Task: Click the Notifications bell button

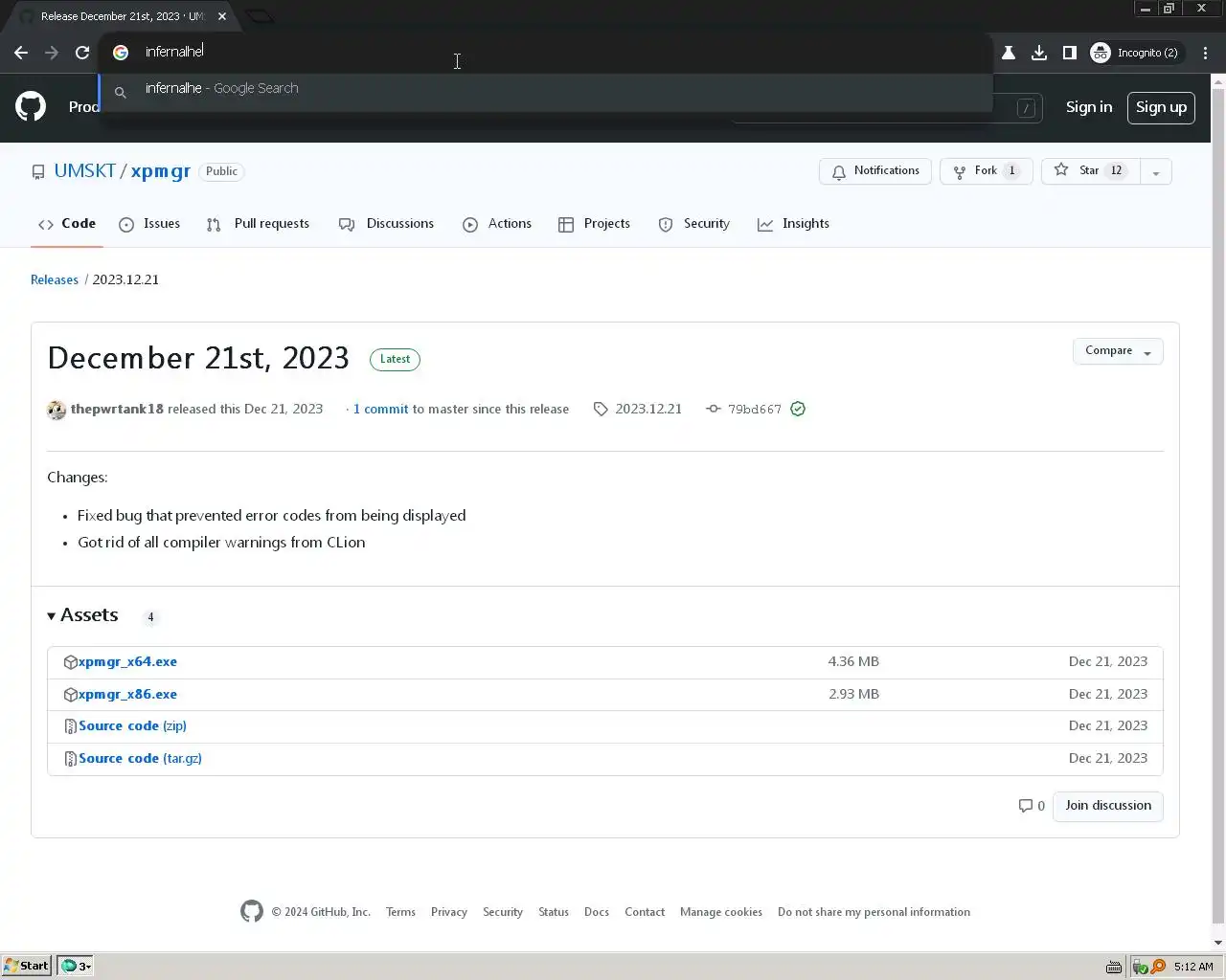Action: coord(875,171)
